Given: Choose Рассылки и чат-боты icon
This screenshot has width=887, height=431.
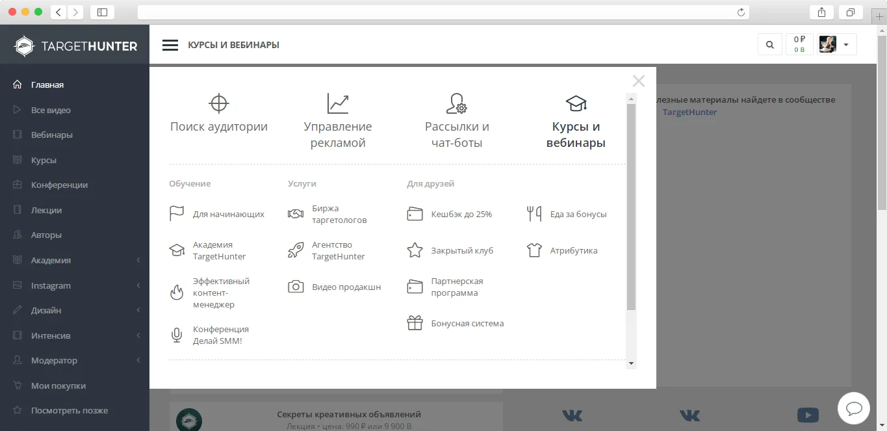Looking at the screenshot, I should pyautogui.click(x=457, y=103).
